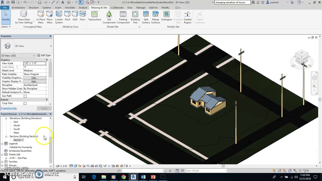Save the project with the Save icon
This screenshot has width=322, height=181.
[x=14, y=2]
